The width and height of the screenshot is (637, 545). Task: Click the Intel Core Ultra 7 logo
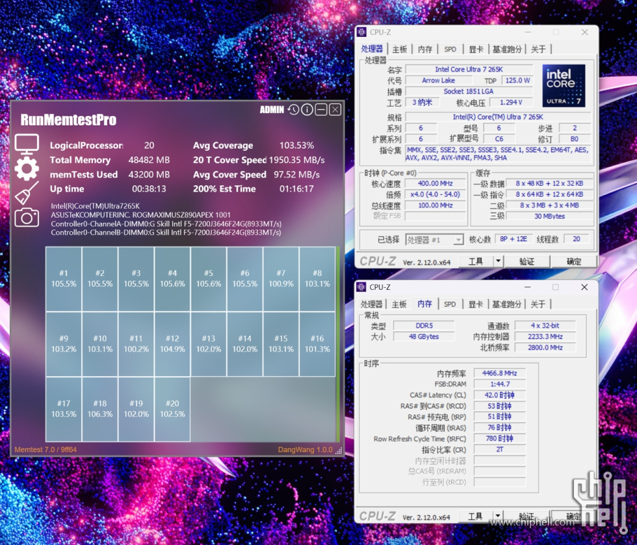pos(564,86)
